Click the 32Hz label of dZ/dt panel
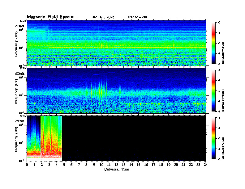245x189 pixels. pyautogui.click(x=23, y=116)
